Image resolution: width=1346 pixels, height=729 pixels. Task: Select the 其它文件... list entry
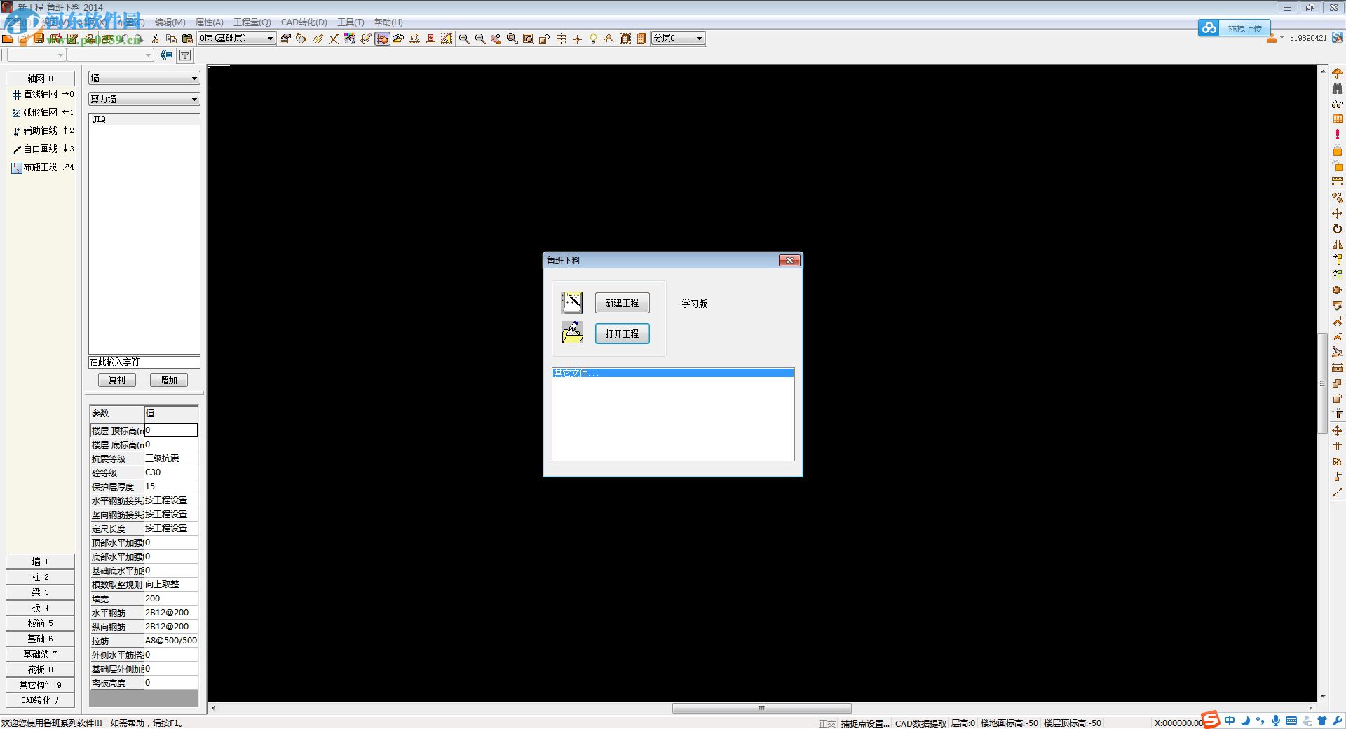[673, 373]
